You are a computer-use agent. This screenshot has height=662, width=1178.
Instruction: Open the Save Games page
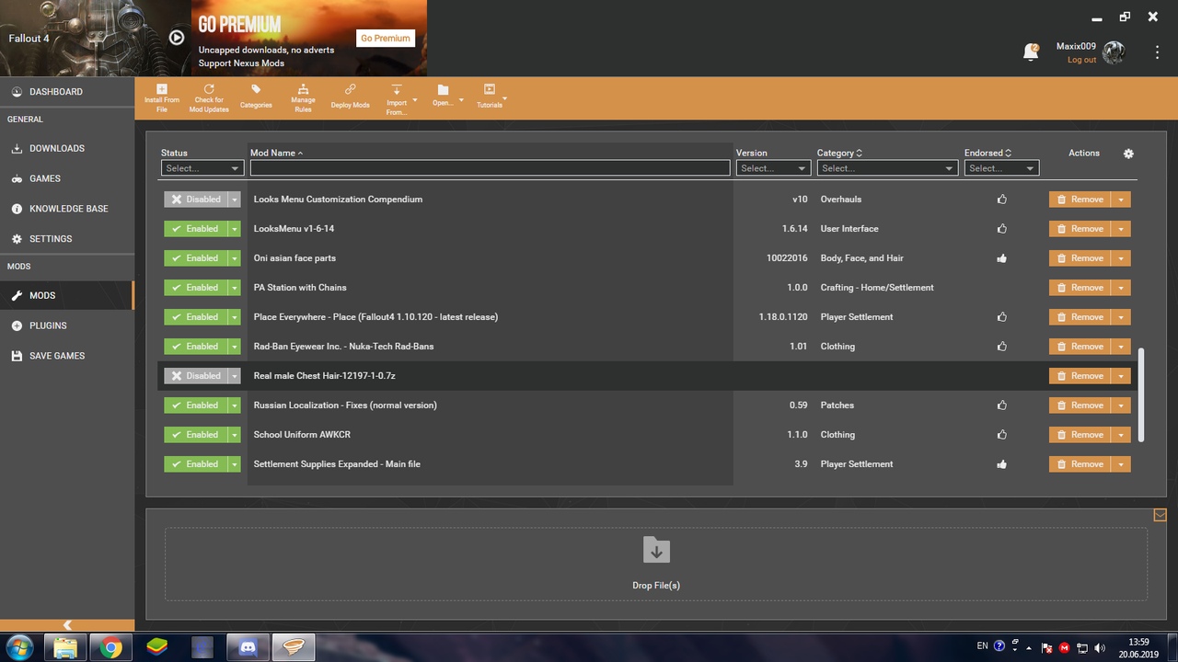(x=67, y=356)
